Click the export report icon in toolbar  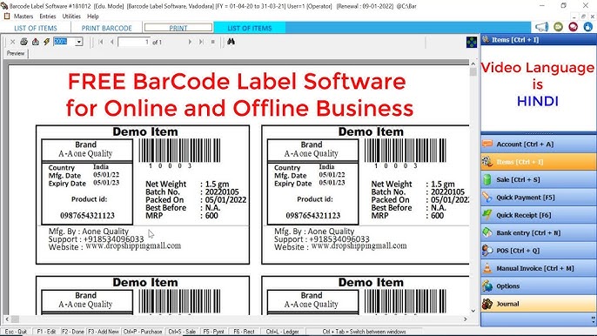pos(36,42)
